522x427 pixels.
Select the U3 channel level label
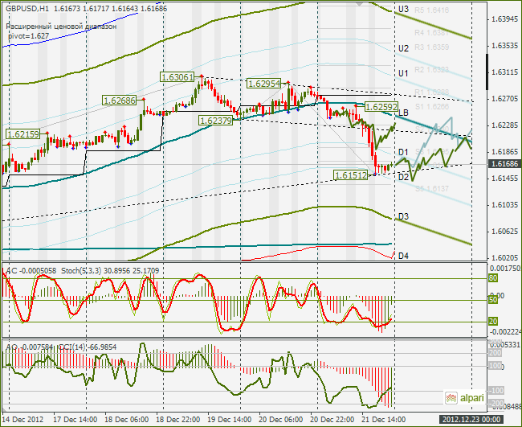[x=403, y=10]
